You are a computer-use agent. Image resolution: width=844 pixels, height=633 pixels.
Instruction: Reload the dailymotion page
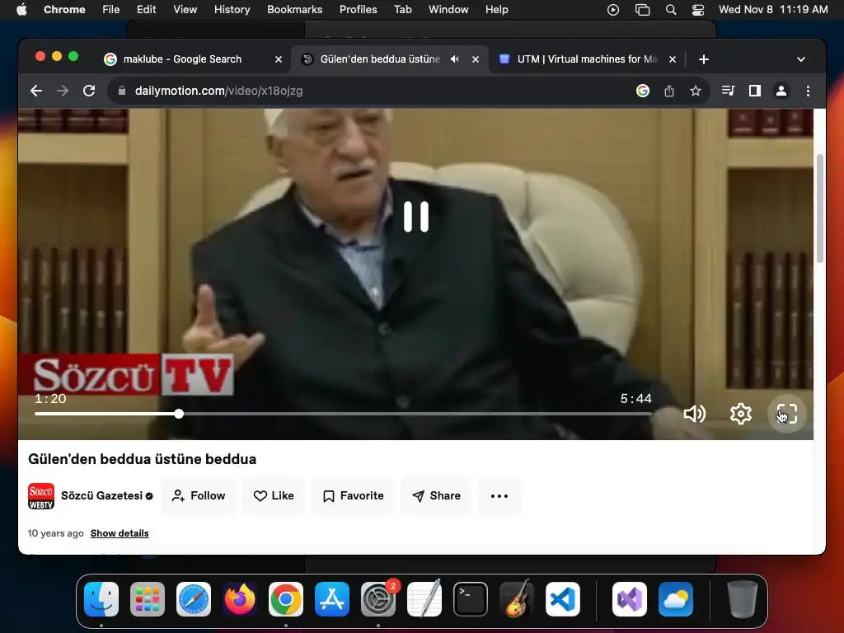click(x=89, y=91)
